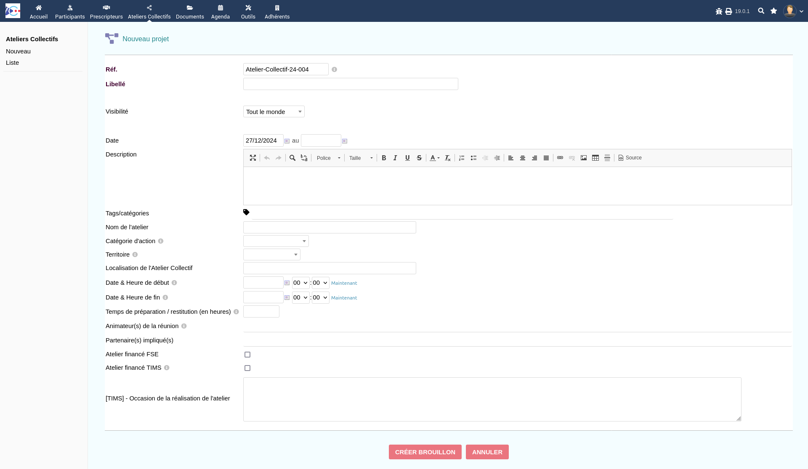The width and height of the screenshot is (808, 469).
Task: Click the Créer brouillon button
Action: pos(425,452)
